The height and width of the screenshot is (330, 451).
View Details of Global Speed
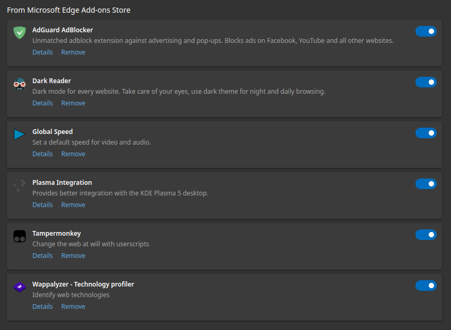42,154
